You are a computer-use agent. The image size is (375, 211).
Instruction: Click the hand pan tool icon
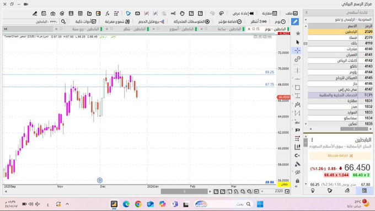pos(182,13)
